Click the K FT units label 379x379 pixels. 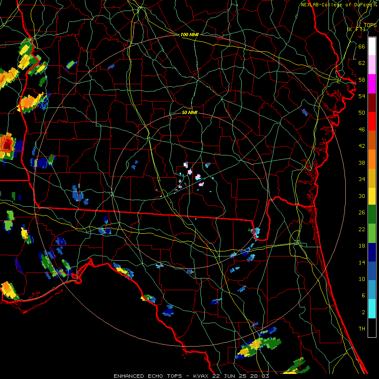(x=356, y=29)
